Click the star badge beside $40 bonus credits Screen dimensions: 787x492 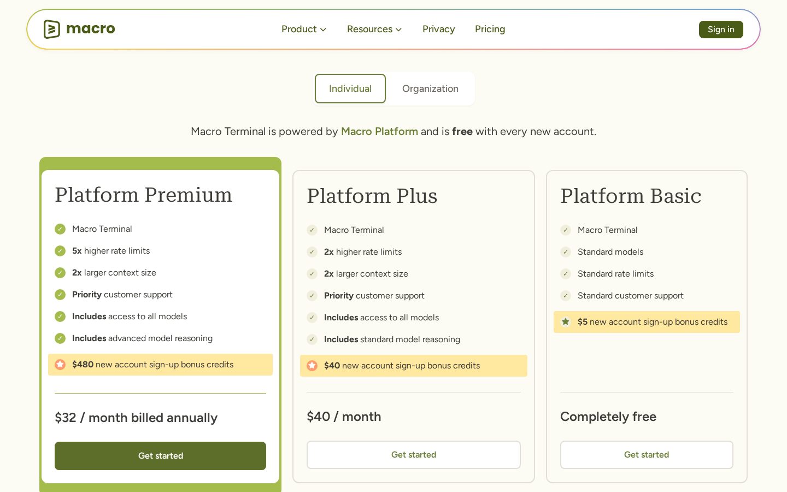[312, 366]
